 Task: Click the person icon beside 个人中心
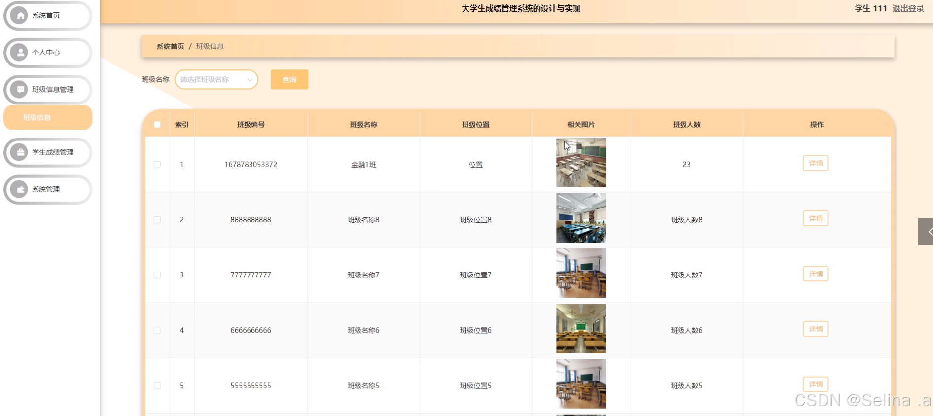coord(20,53)
